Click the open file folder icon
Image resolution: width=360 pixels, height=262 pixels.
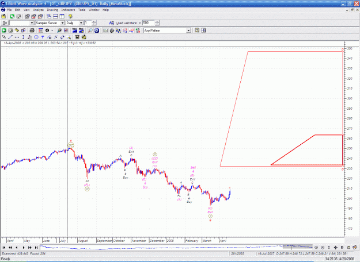[3, 16]
